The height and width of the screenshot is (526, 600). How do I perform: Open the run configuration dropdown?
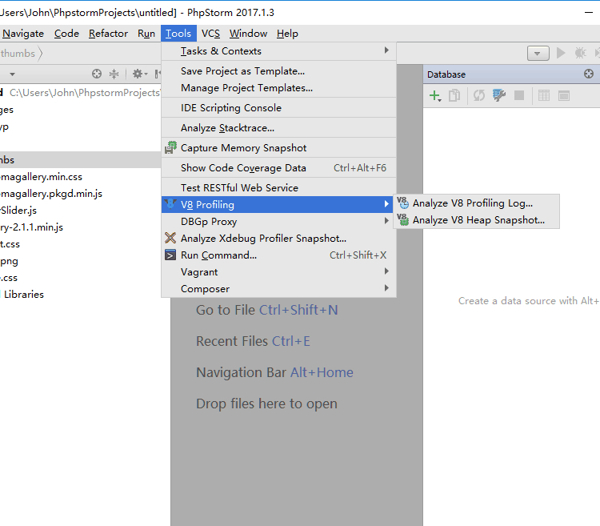538,53
